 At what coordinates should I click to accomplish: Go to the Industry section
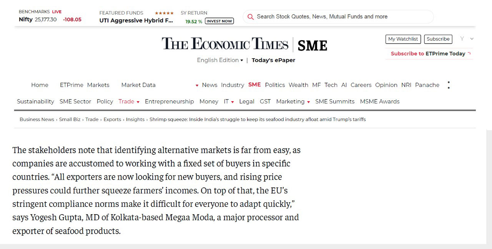[233, 85]
